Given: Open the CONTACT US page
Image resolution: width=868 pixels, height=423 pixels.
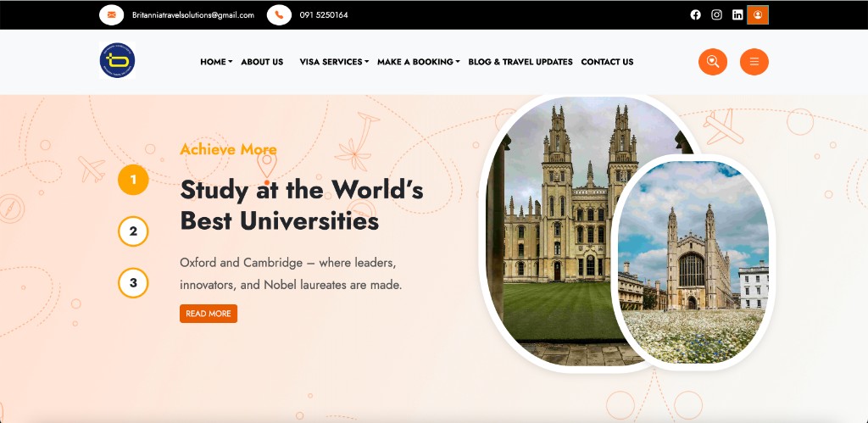Looking at the screenshot, I should (x=607, y=62).
